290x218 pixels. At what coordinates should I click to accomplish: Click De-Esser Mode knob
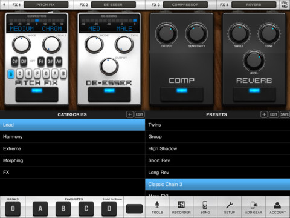94,45
